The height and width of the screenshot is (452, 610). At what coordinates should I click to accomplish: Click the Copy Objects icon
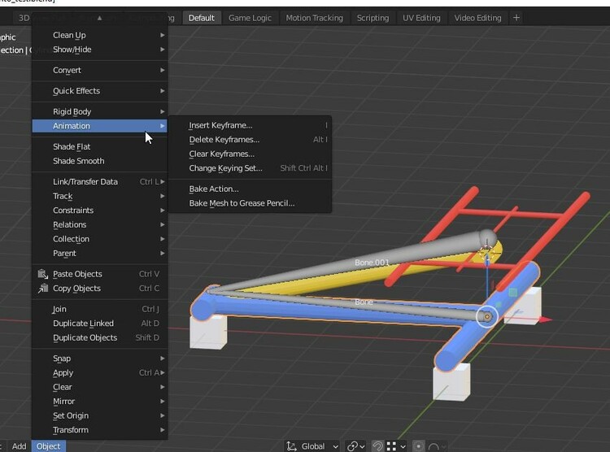click(x=43, y=289)
